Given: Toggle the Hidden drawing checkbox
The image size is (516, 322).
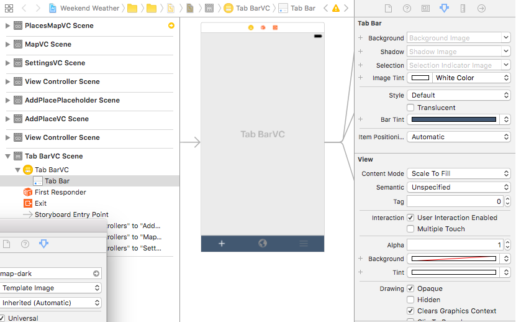Looking at the screenshot, I should point(410,300).
